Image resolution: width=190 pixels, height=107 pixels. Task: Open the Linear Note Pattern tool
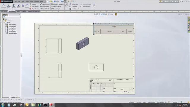click(x=27, y=6)
